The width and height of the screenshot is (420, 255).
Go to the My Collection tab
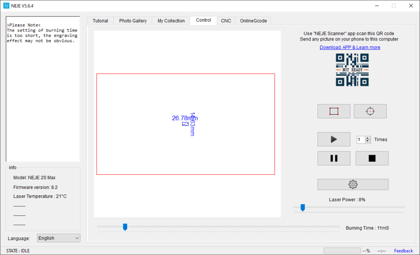[171, 21]
